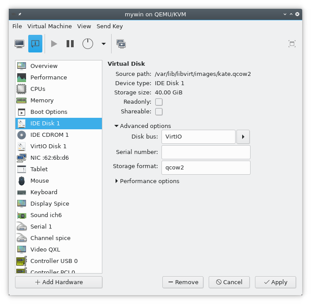The height and width of the screenshot is (304, 311).
Task: Enable the Readonly checkbox
Action: point(159,102)
